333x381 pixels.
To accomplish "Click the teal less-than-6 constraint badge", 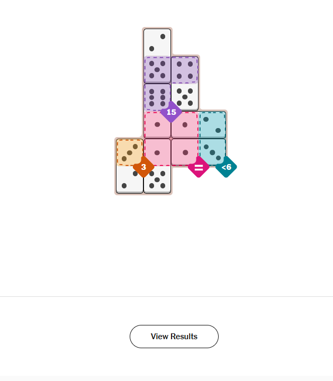I will tap(226, 167).
